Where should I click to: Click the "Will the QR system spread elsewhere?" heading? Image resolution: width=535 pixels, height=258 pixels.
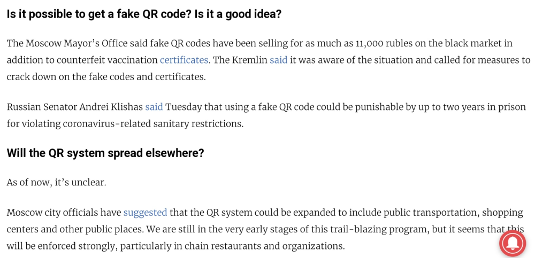click(x=105, y=153)
